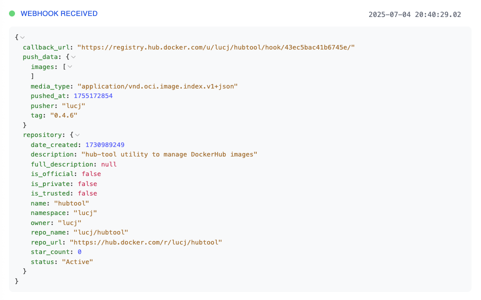The width and height of the screenshot is (481, 300).
Task: Click the callback_url key
Action: click(x=46, y=47)
